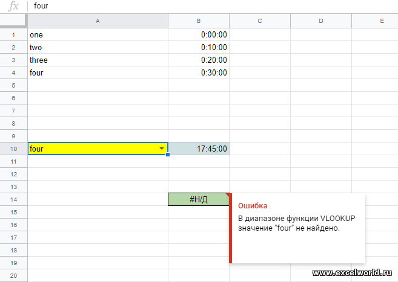Click cell with time 0:20:00
The image size is (398, 282).
click(x=199, y=60)
